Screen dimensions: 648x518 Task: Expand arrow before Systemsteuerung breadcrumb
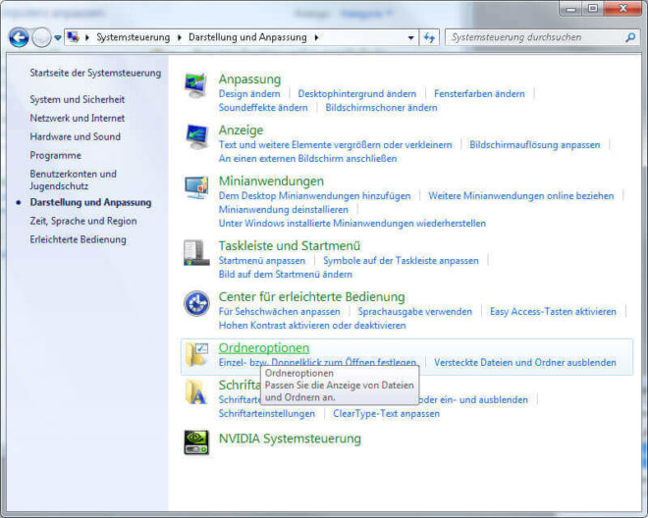(87, 37)
